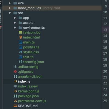Click the JS icon beside karma.conf.js
109x109 pixels.
coord(16,91)
